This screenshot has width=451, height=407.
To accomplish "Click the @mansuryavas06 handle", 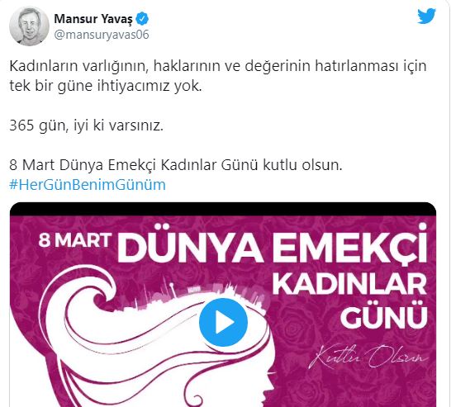I will coord(102,35).
